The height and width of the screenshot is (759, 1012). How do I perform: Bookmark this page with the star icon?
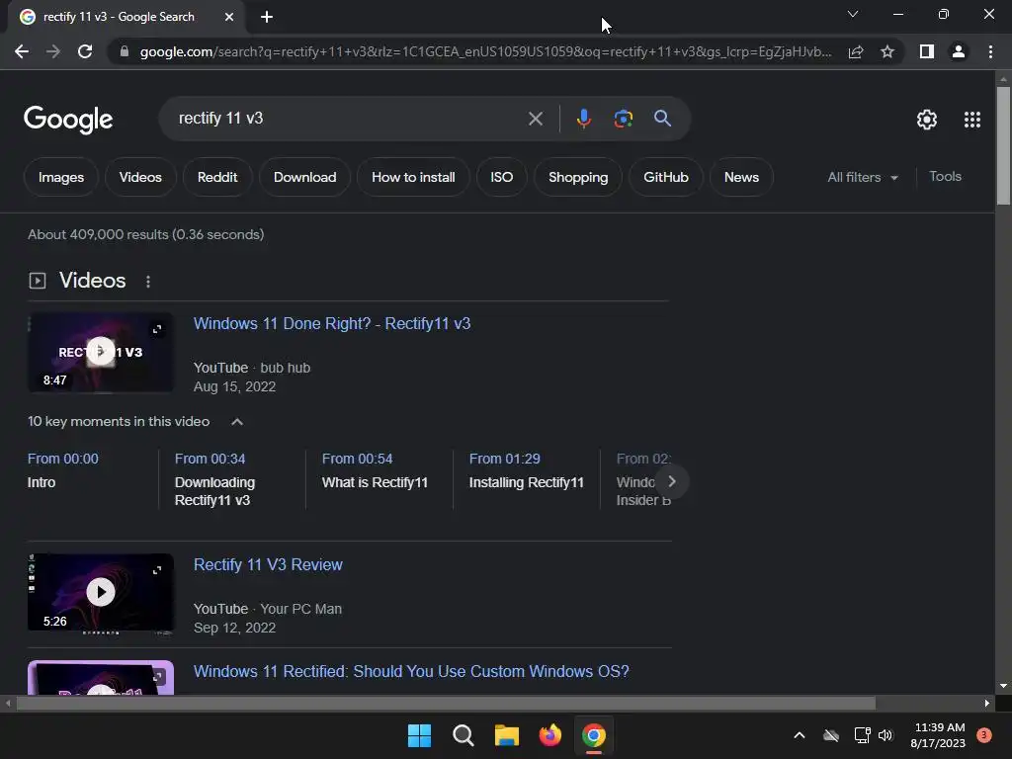pos(887,51)
